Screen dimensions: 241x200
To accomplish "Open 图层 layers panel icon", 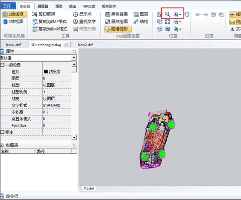I will 141,14.
